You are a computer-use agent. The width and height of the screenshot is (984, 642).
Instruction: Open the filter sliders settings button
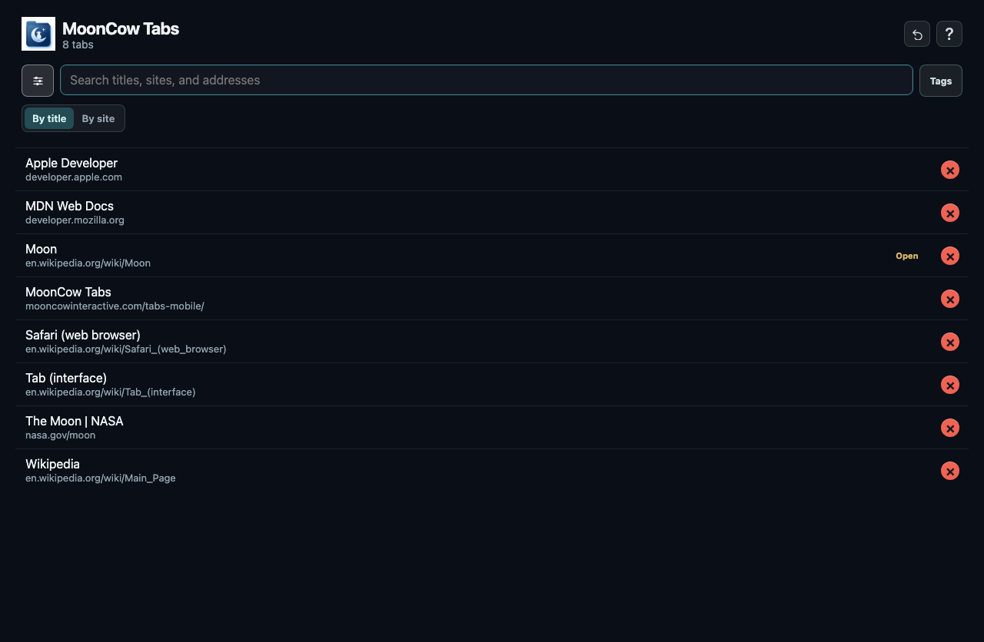(38, 81)
